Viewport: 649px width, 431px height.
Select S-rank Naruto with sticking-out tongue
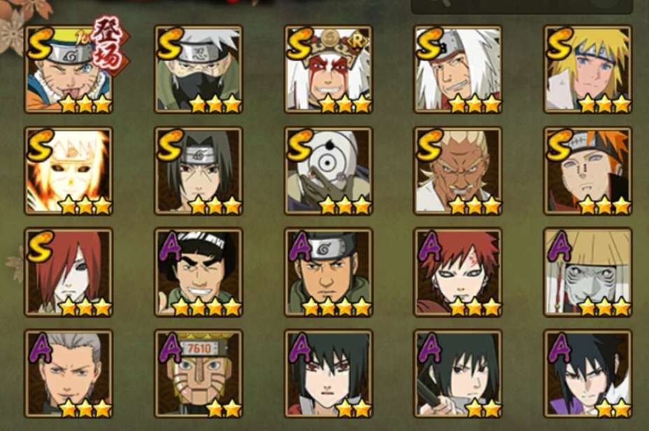pyautogui.click(x=69, y=69)
